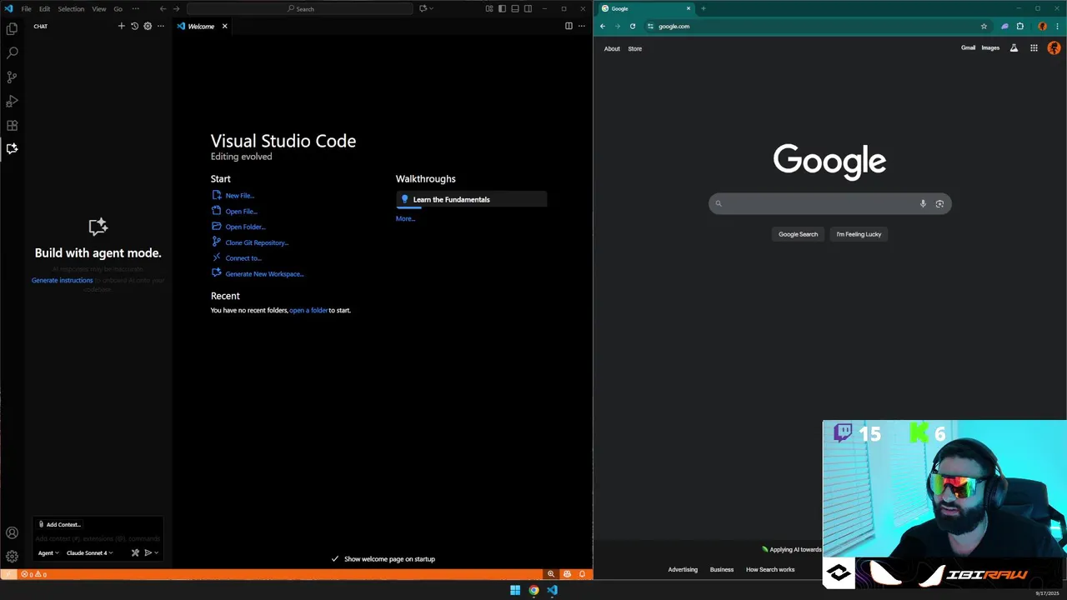Screen dimensions: 1067x600
Task: Open Run and Debug view
Action: (x=12, y=101)
